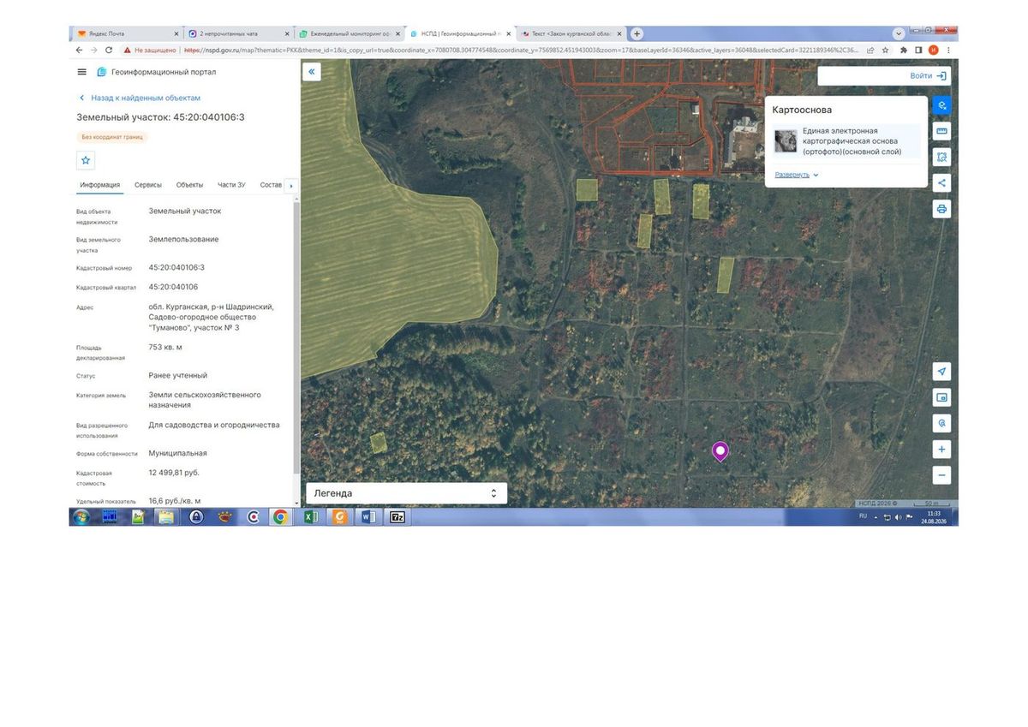Print the current map

click(x=941, y=209)
